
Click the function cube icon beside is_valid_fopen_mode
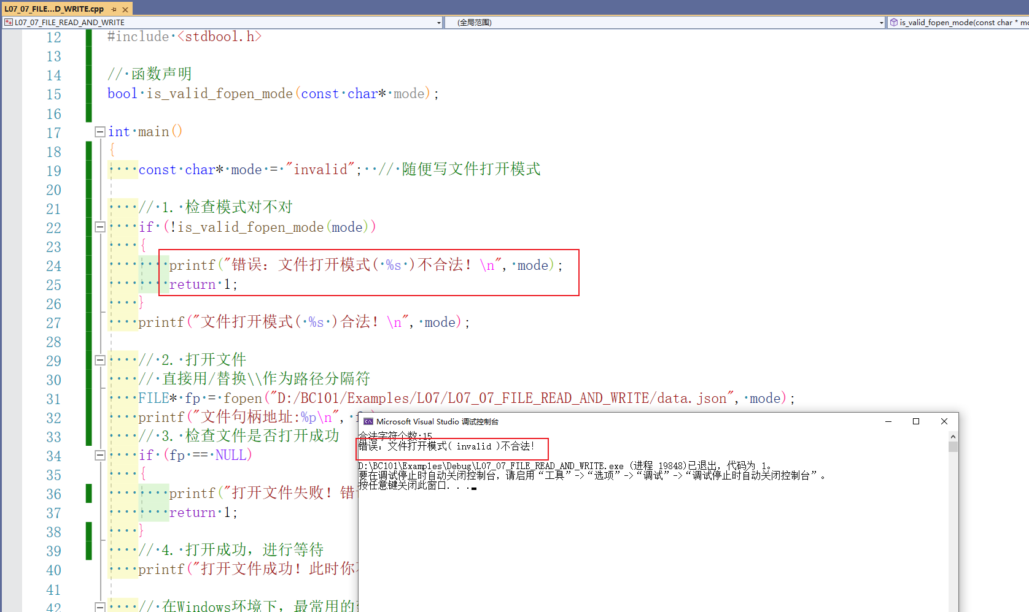(894, 22)
